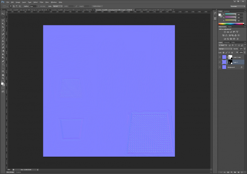This screenshot has width=247, height=174.
Task: Click the Swap width and height button
Action: pos(76,6)
